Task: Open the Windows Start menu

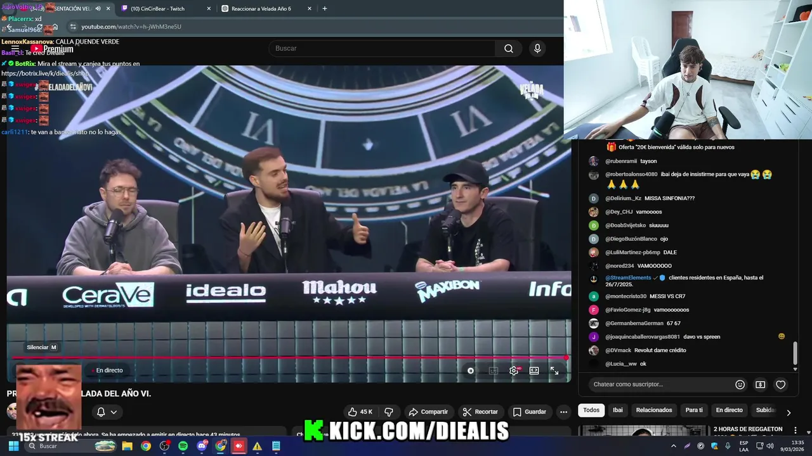Action: tap(13, 446)
